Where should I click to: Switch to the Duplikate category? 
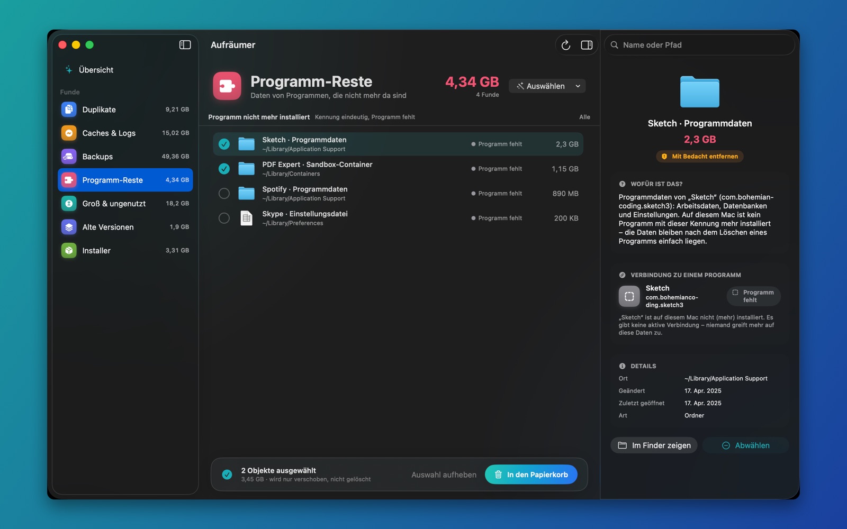click(125, 110)
